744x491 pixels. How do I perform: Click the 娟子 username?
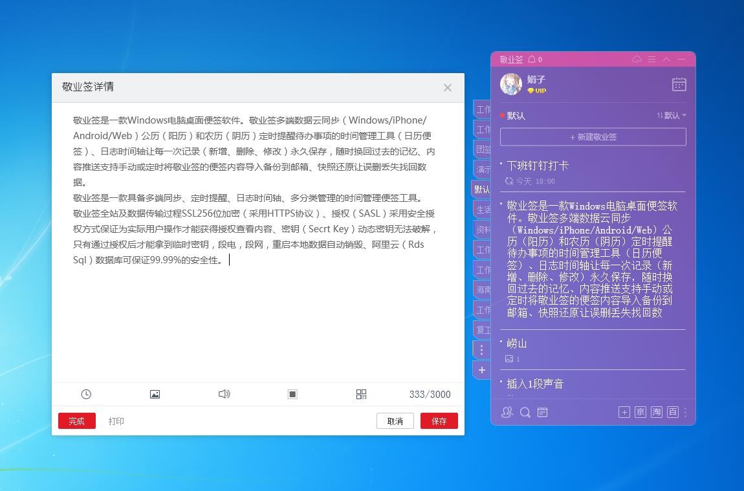coord(536,79)
